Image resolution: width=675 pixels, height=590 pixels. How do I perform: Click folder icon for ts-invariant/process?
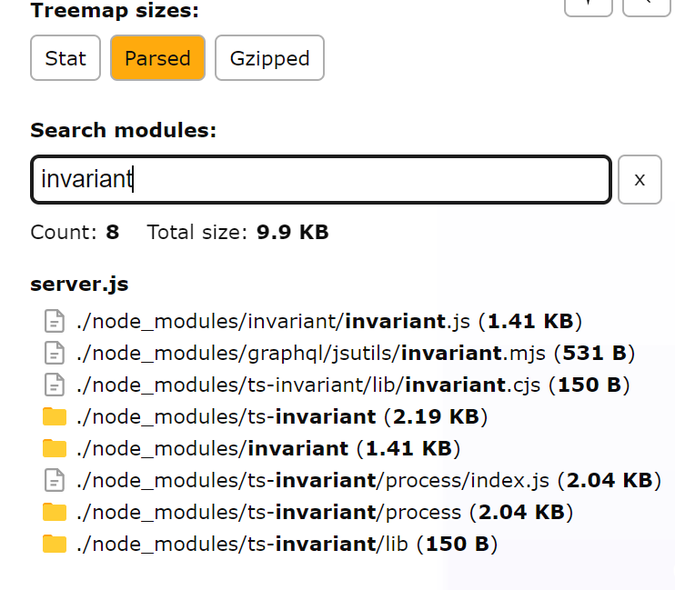(x=55, y=513)
